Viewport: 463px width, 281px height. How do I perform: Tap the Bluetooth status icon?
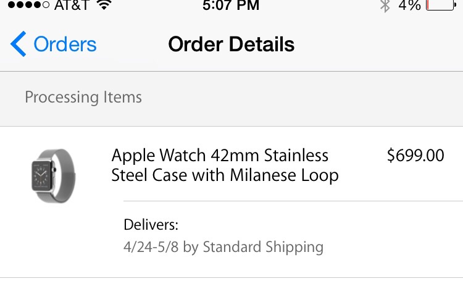click(385, 6)
